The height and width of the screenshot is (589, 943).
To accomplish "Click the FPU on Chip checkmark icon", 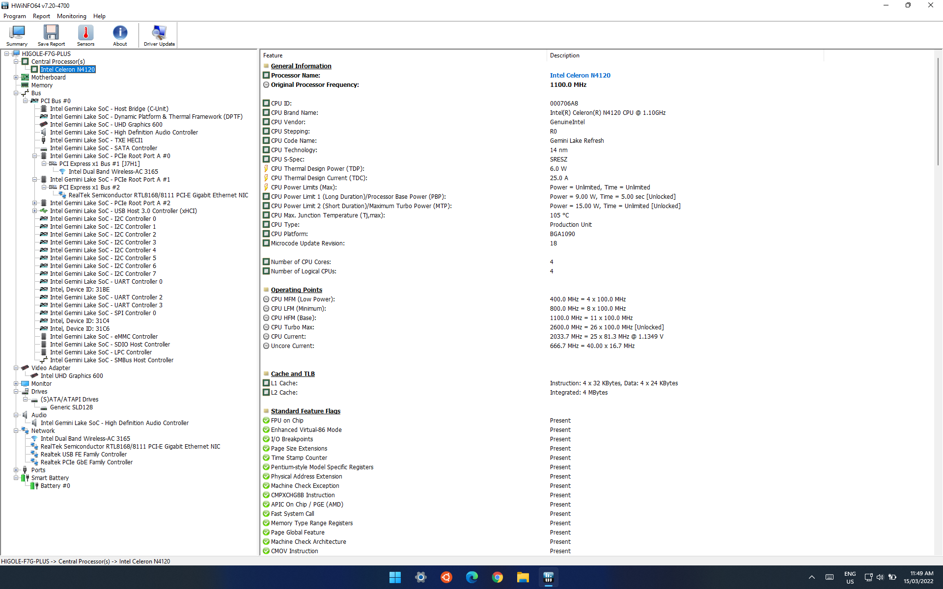I will pos(266,420).
